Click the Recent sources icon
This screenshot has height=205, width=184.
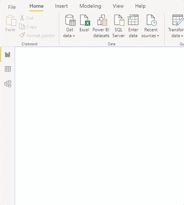[x=152, y=20]
